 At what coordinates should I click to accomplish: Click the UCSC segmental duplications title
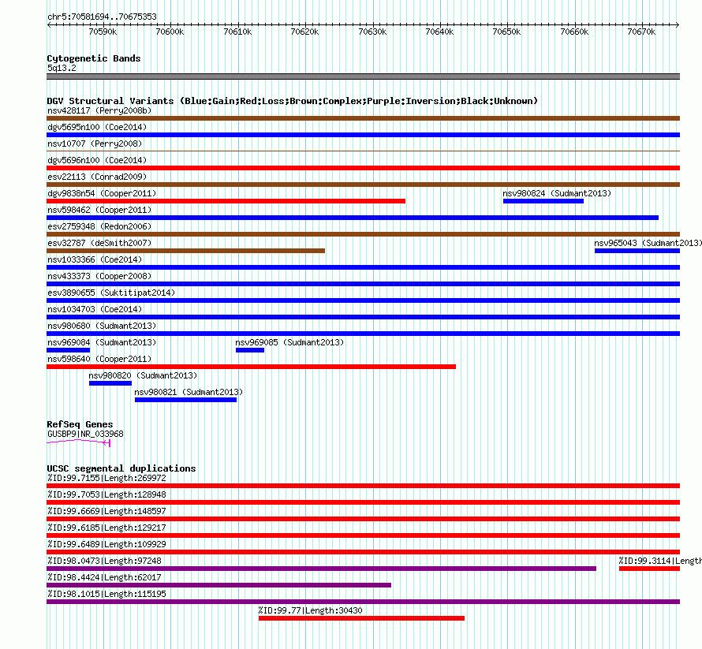pos(121,468)
